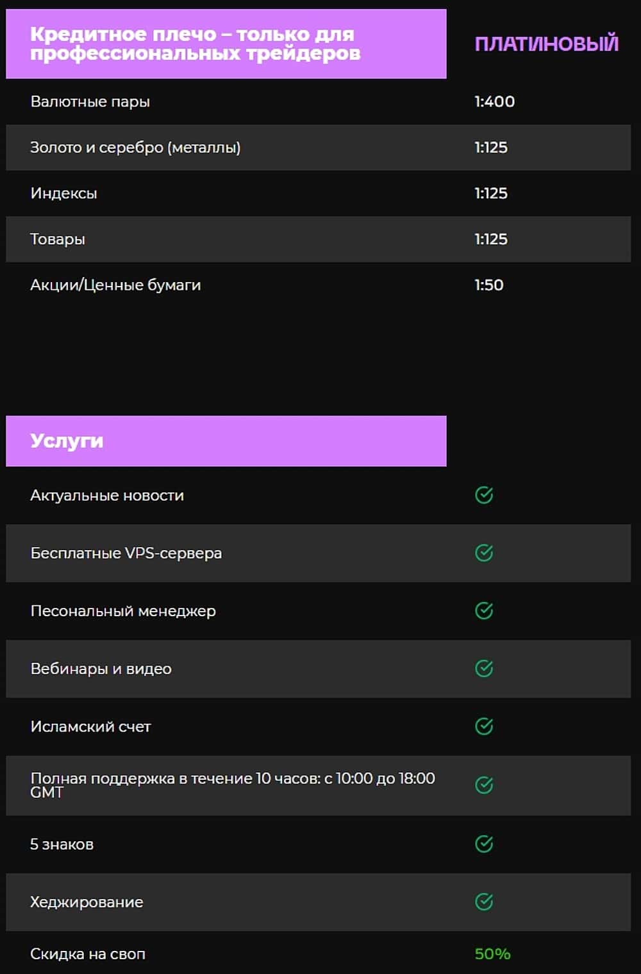Click the checkmark icon for Актуальные новости
Viewport: 641px width, 974px height.
[484, 495]
